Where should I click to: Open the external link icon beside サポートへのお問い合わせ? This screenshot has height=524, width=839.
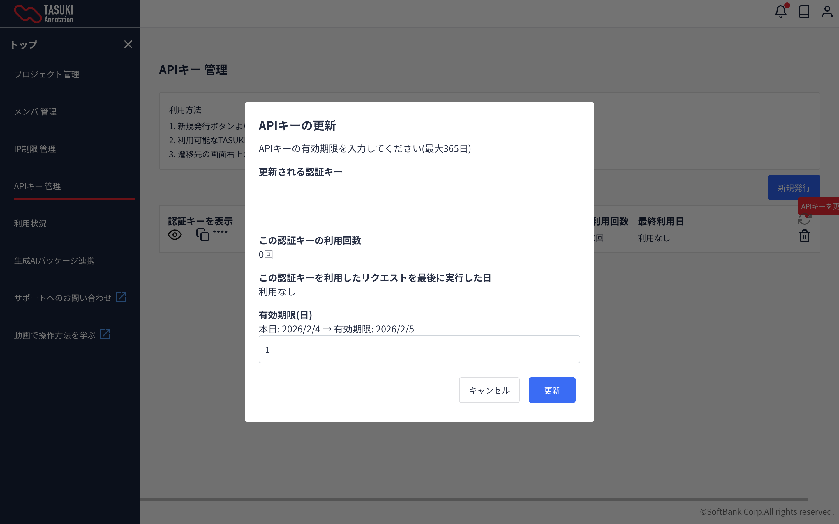pyautogui.click(x=121, y=297)
